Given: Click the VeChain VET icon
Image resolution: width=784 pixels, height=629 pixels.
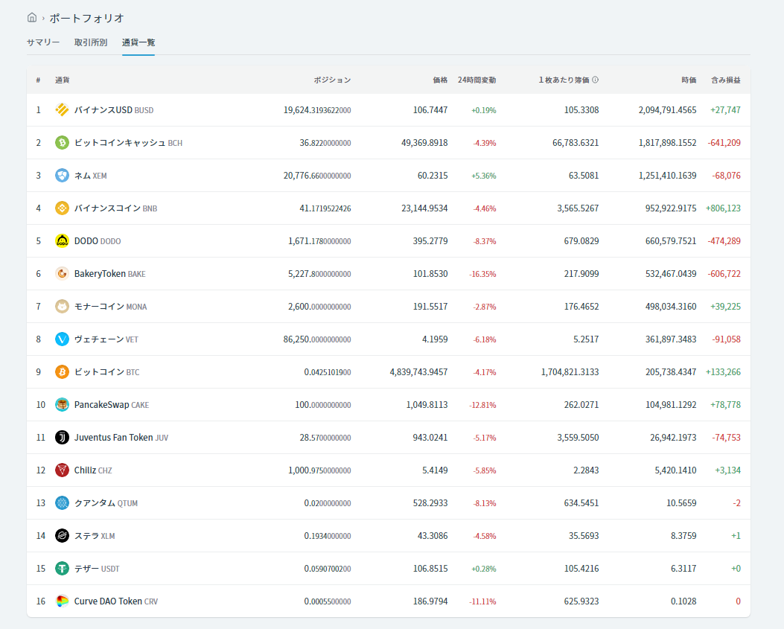Looking at the screenshot, I should [x=62, y=339].
